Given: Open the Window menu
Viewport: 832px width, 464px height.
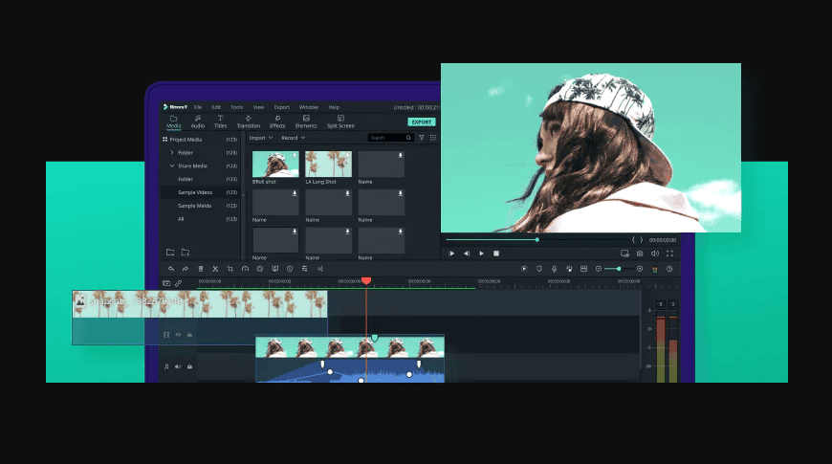Looking at the screenshot, I should coord(309,107).
